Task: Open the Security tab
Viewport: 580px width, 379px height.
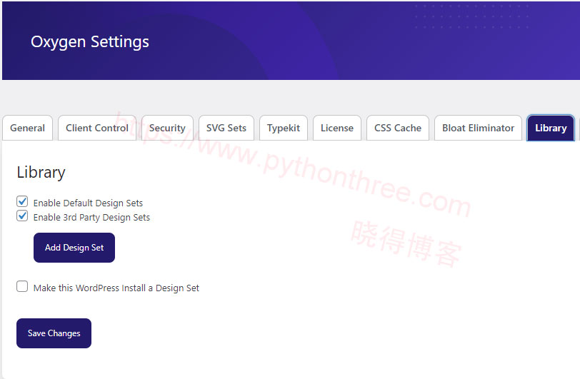Action: pos(167,128)
